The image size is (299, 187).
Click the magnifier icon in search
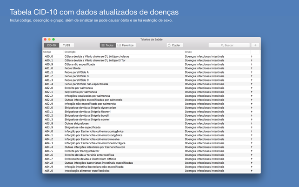point(222,45)
